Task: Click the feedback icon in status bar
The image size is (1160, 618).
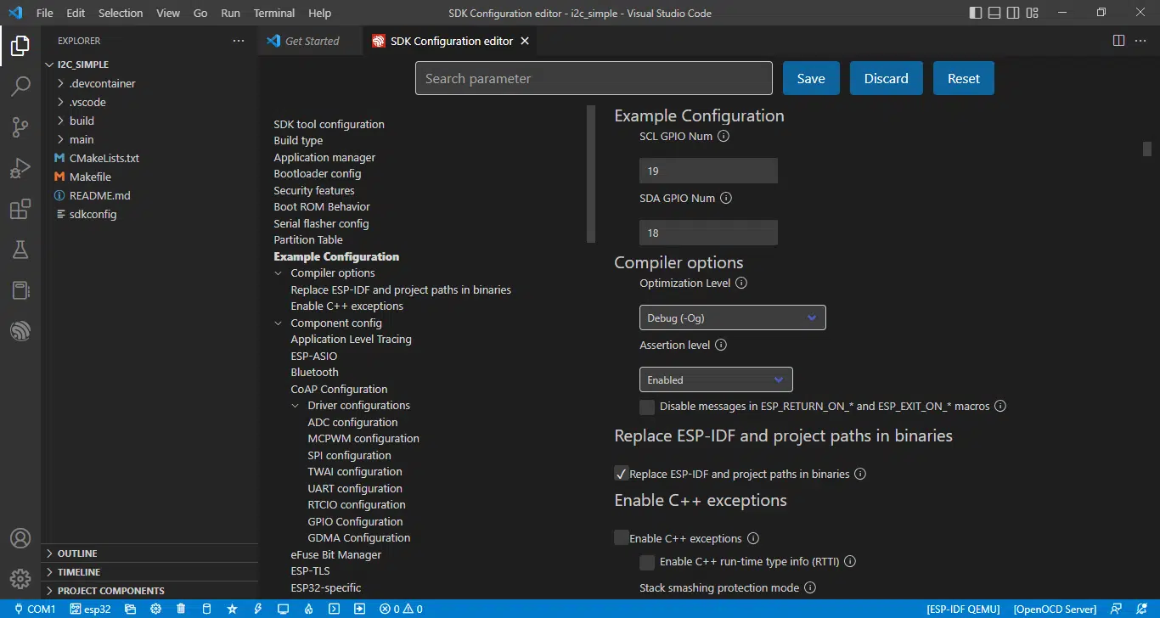Action: coord(1118,609)
